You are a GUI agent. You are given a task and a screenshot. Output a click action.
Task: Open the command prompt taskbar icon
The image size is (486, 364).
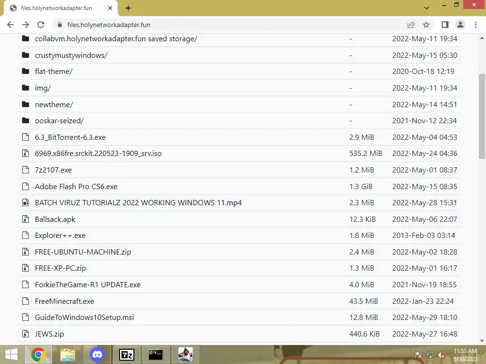[x=156, y=355]
